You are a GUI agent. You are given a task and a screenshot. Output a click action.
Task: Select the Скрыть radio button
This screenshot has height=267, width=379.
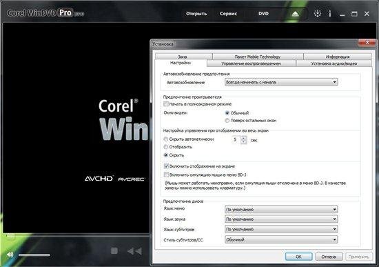point(166,155)
